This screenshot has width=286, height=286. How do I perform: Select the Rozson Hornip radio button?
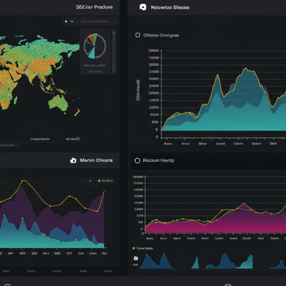pos(137,161)
